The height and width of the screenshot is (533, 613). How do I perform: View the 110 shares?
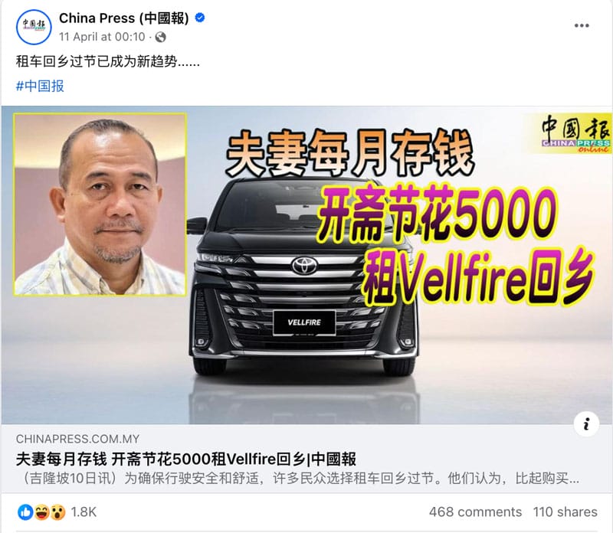pyautogui.click(x=565, y=512)
